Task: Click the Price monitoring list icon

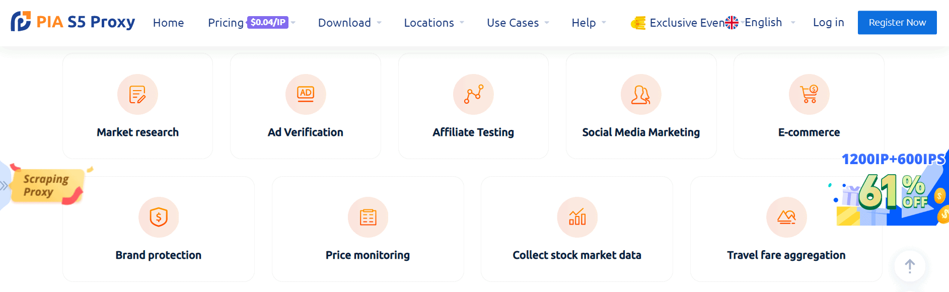Action: point(368,217)
